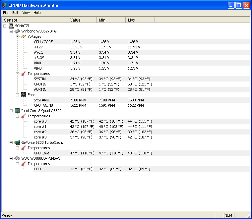Open the Edit menu
Screen dimensions: 252x219
click(15, 13)
